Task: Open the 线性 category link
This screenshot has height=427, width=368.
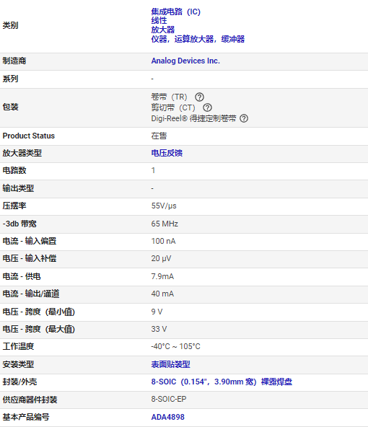Action: pos(159,21)
